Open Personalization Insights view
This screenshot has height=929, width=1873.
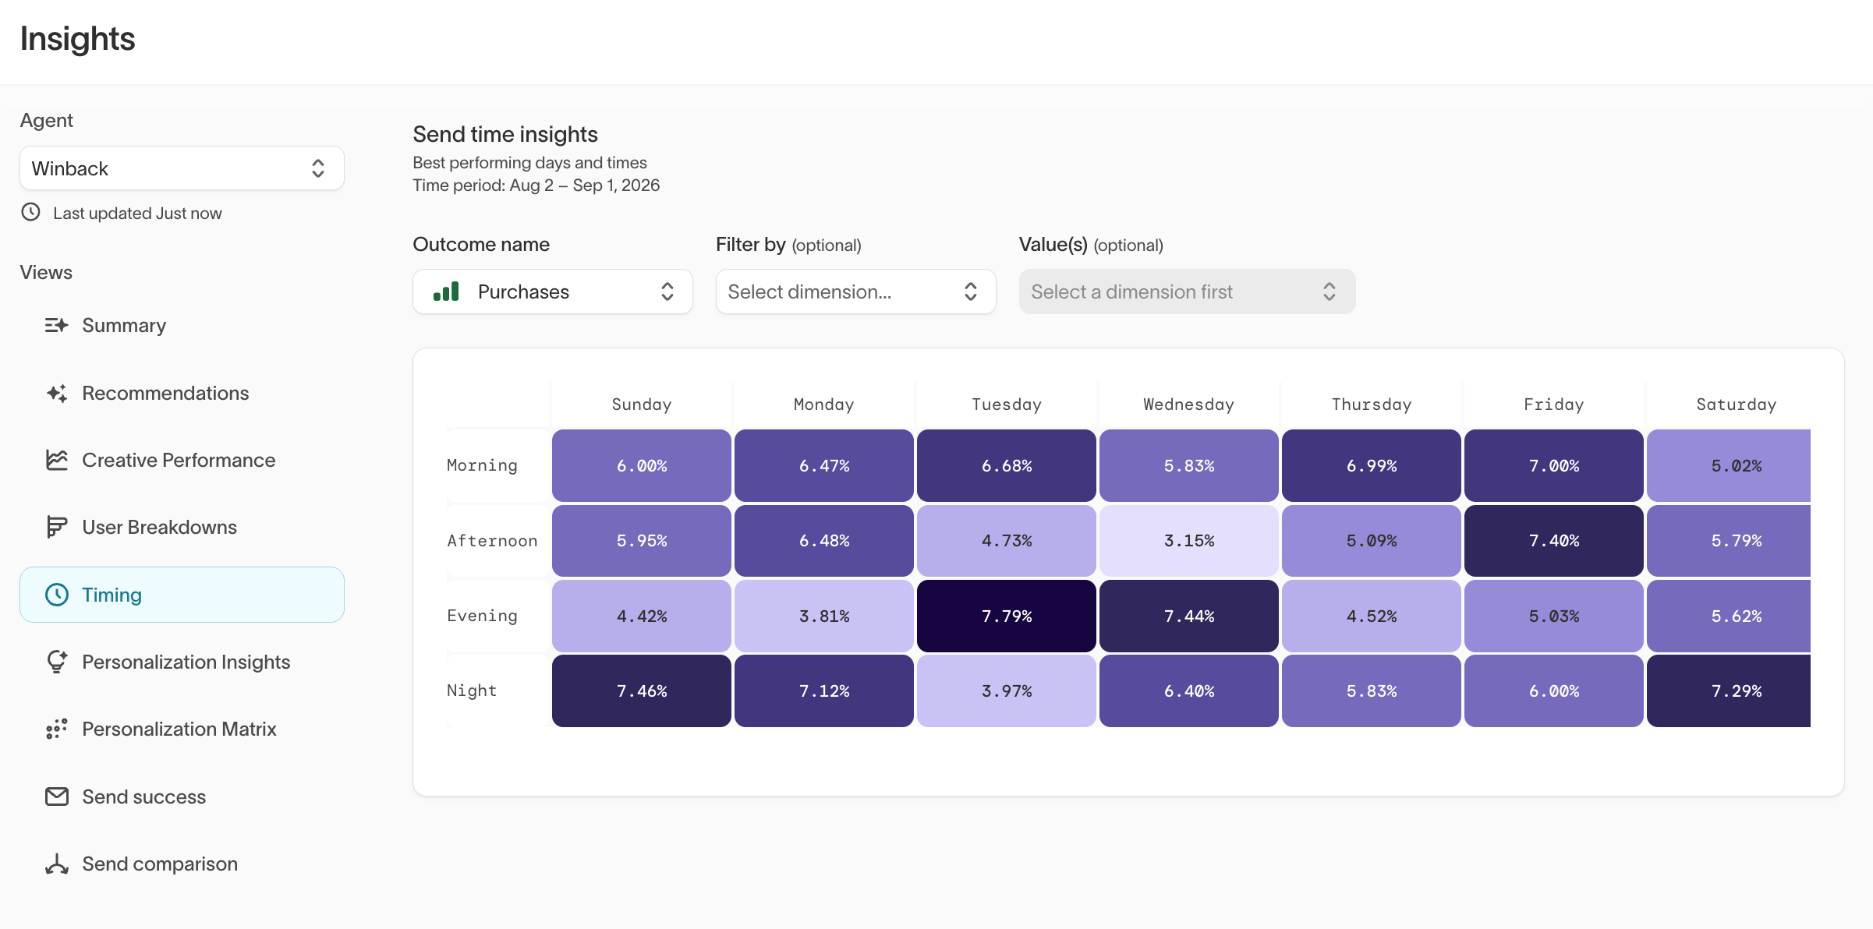(x=182, y=662)
